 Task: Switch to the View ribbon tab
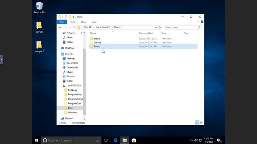click(x=94, y=22)
